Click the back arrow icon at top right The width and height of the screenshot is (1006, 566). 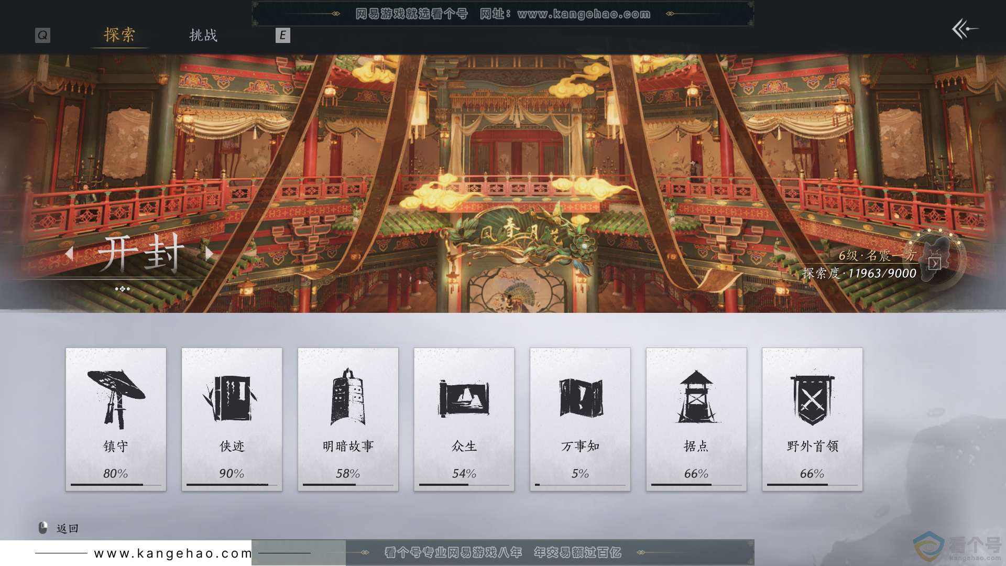[965, 29]
